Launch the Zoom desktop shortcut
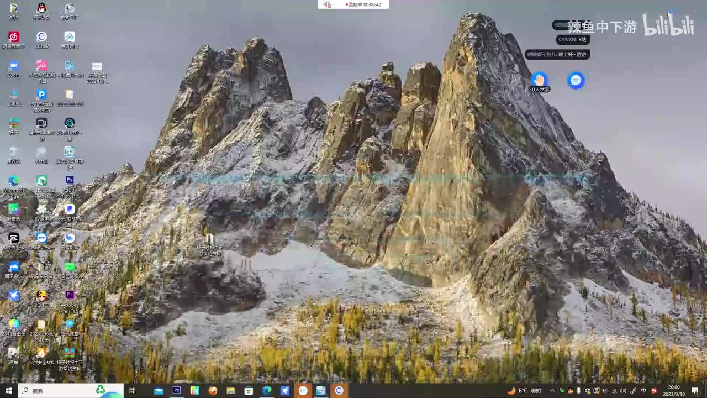The width and height of the screenshot is (707, 398). tap(14, 69)
